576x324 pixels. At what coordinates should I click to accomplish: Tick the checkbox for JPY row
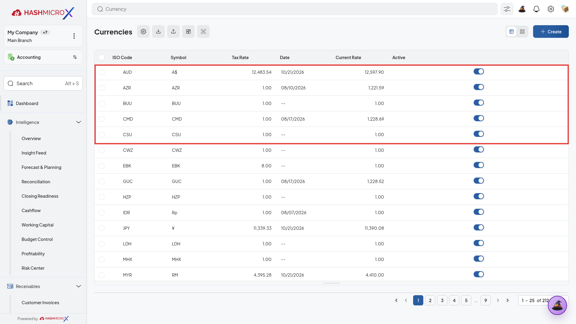[x=102, y=228]
